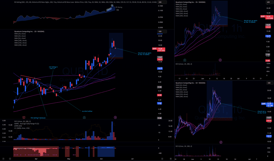
Task: Select SMA (10, close) in the daily chart legend
Action: (20, 34)
